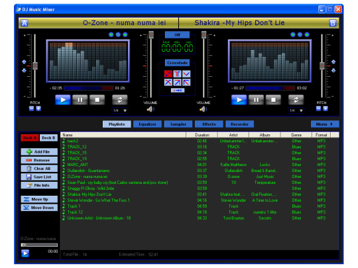Viewport: 358px width, 268px height.
Task: Click Deck A pitch down arrow
Action: point(24,70)
